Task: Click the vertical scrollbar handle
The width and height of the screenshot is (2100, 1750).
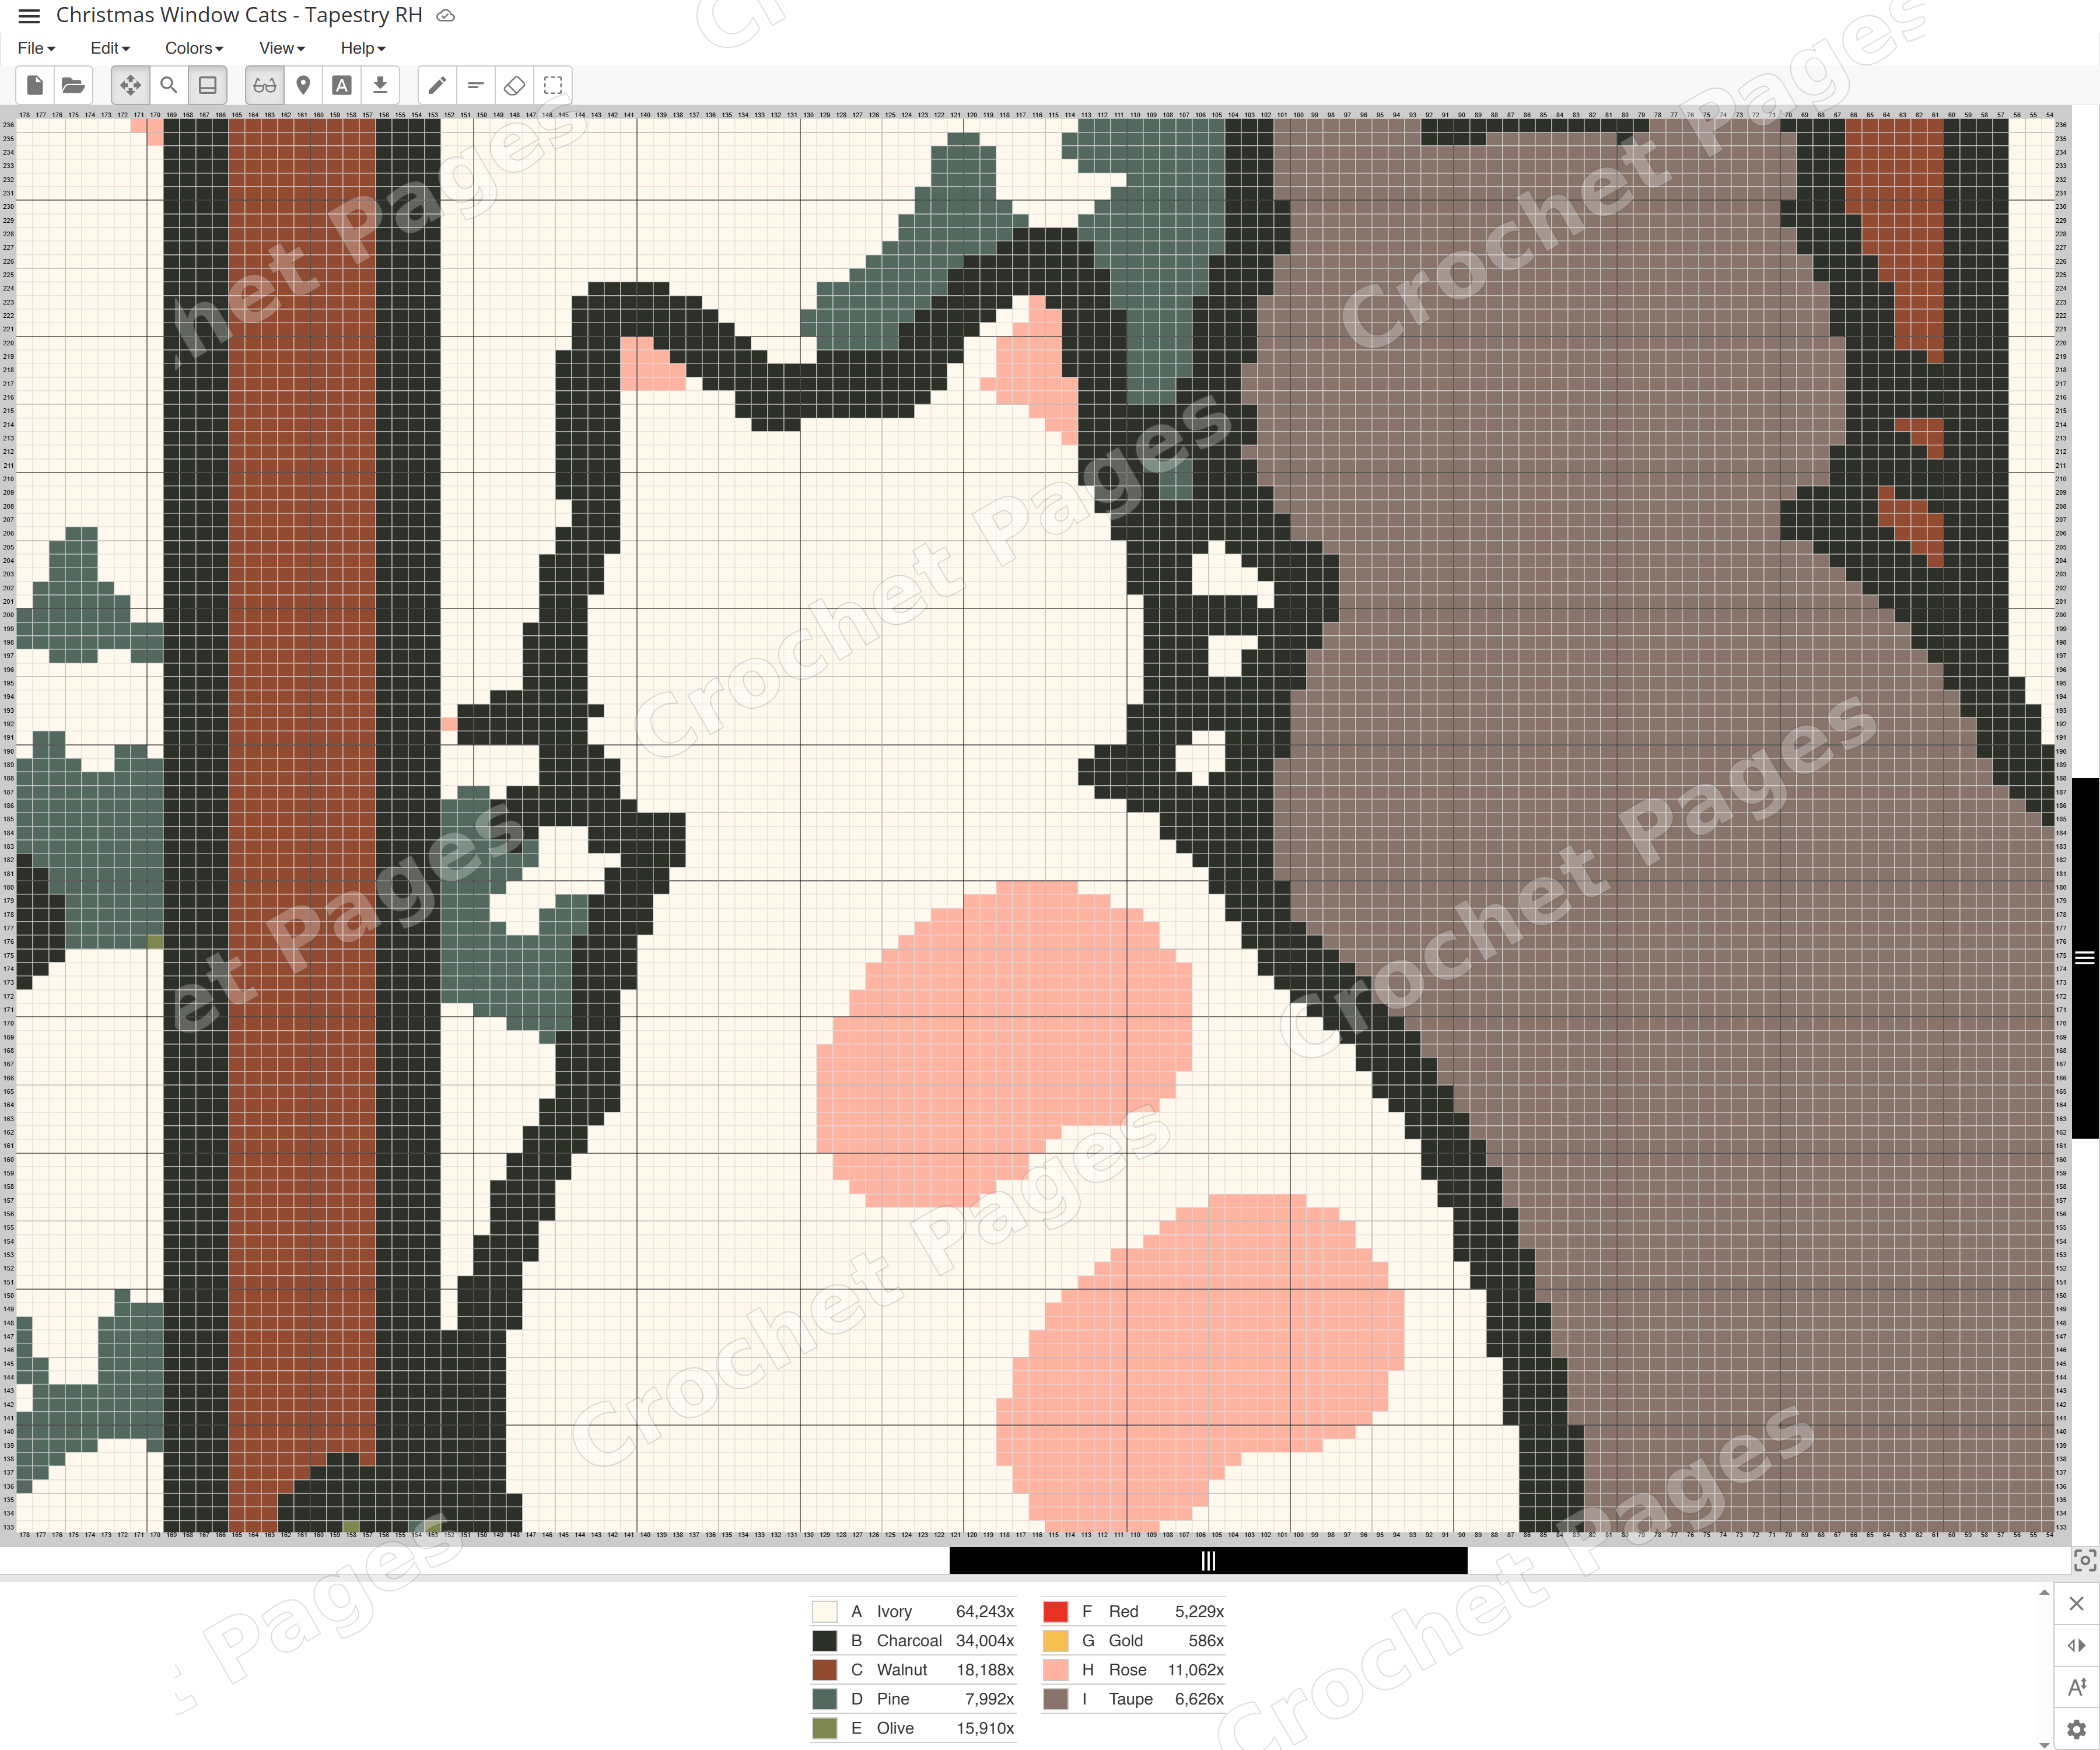Action: tap(2085, 958)
